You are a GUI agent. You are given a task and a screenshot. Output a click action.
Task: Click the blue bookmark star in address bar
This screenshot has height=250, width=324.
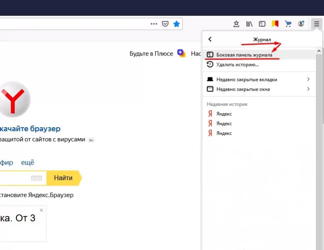click(x=177, y=24)
